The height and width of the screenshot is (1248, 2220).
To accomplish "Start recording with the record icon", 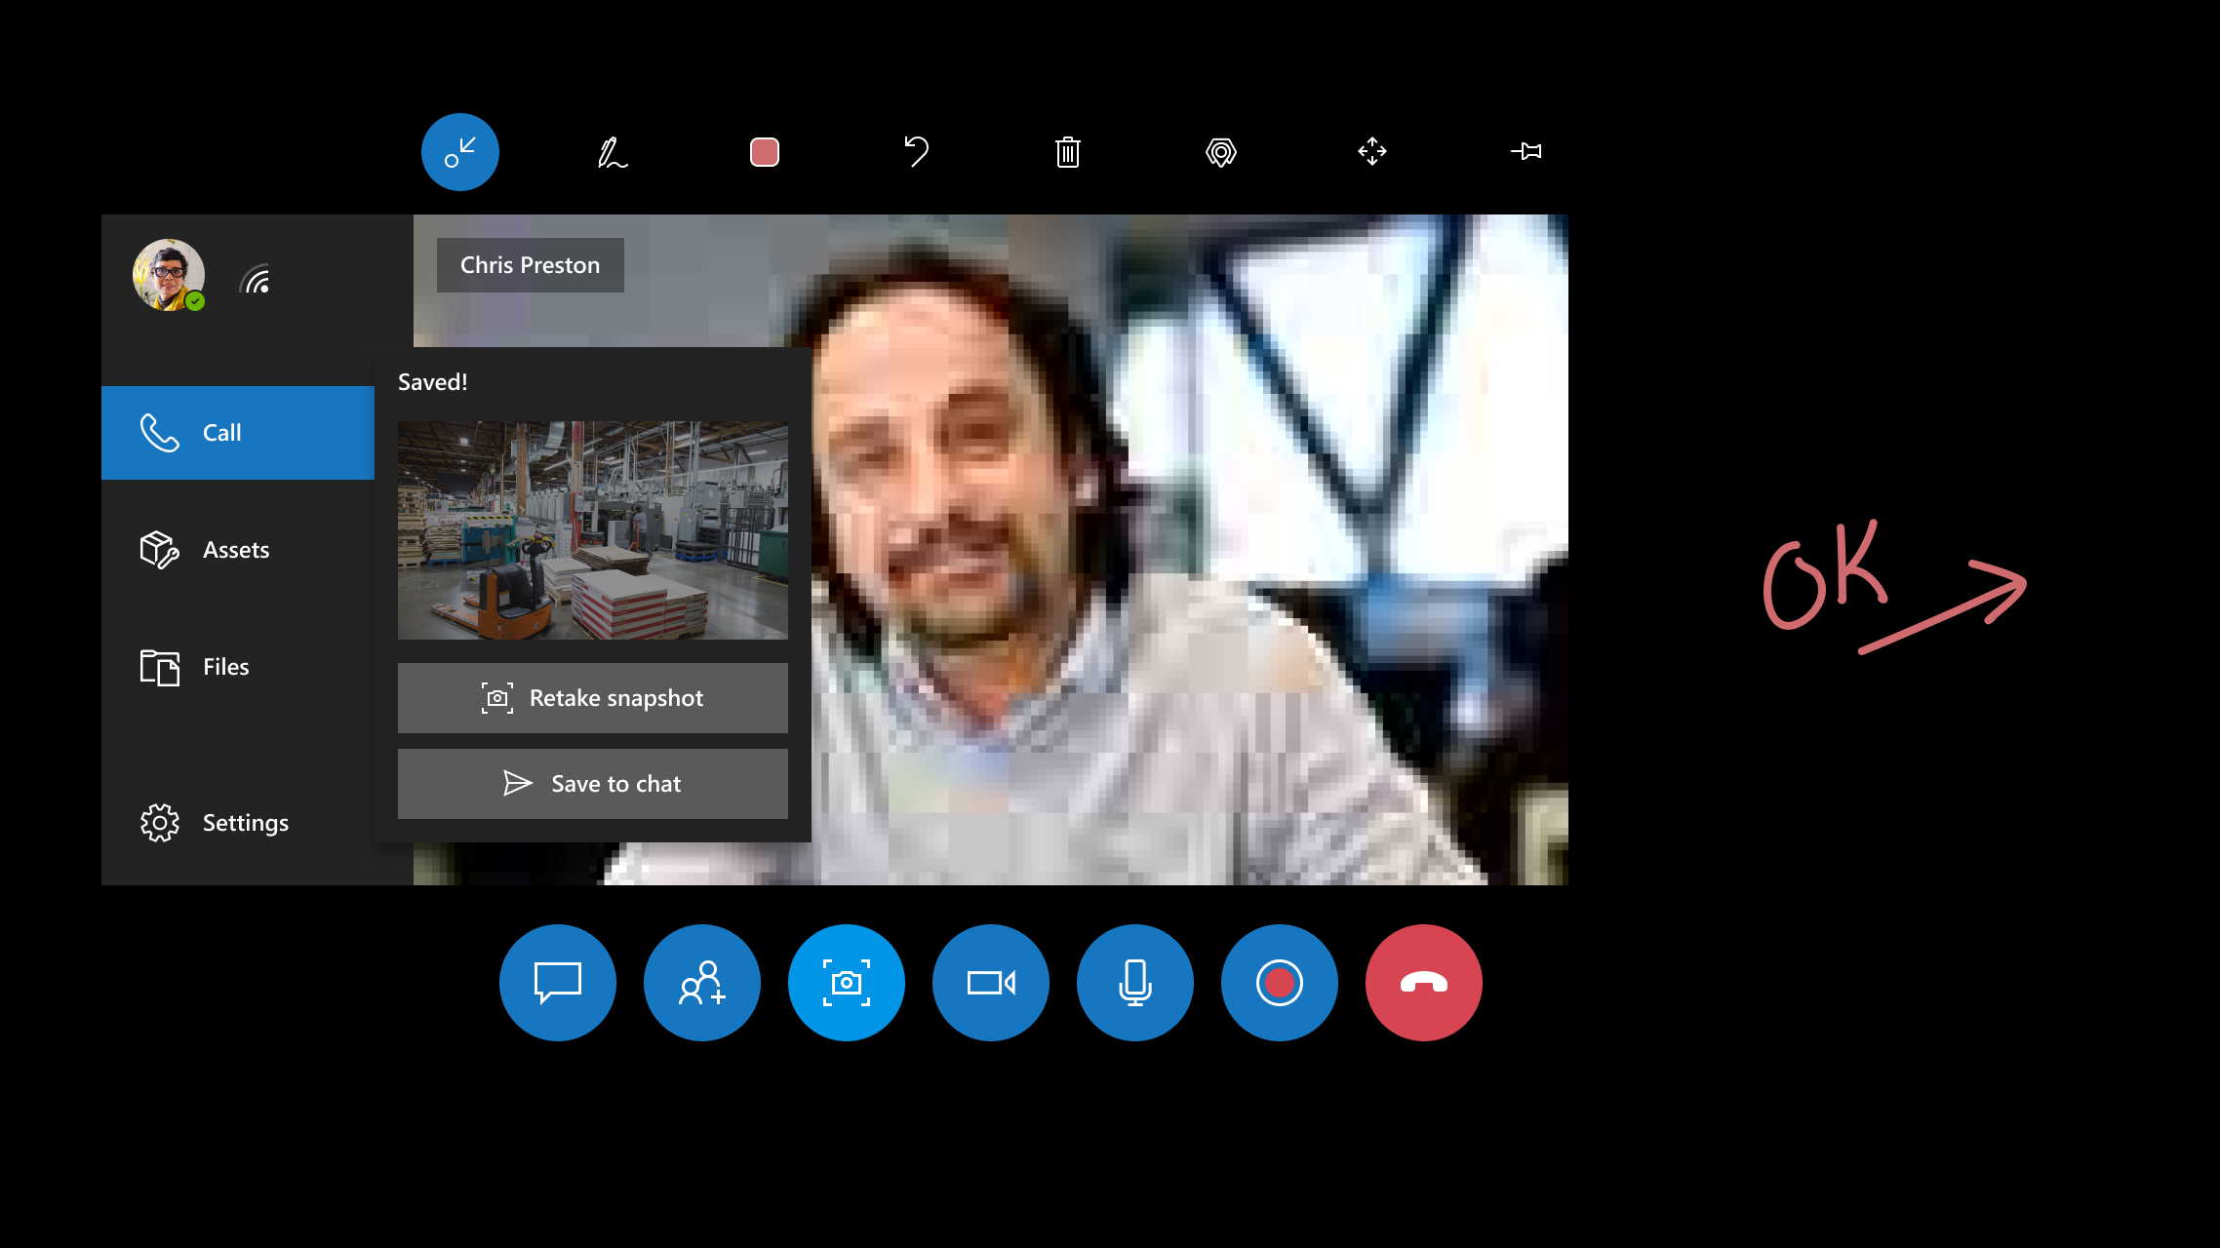I will tap(1280, 981).
